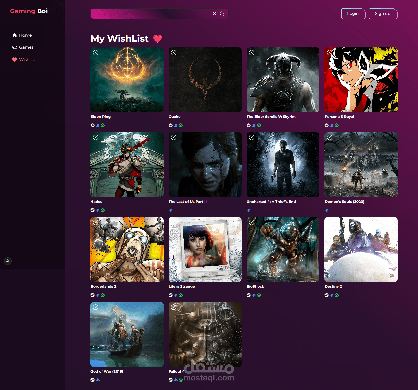The width and height of the screenshot is (418, 390).
Task: Click the lightning bolt icon in sidebar
Action: pos(8,261)
